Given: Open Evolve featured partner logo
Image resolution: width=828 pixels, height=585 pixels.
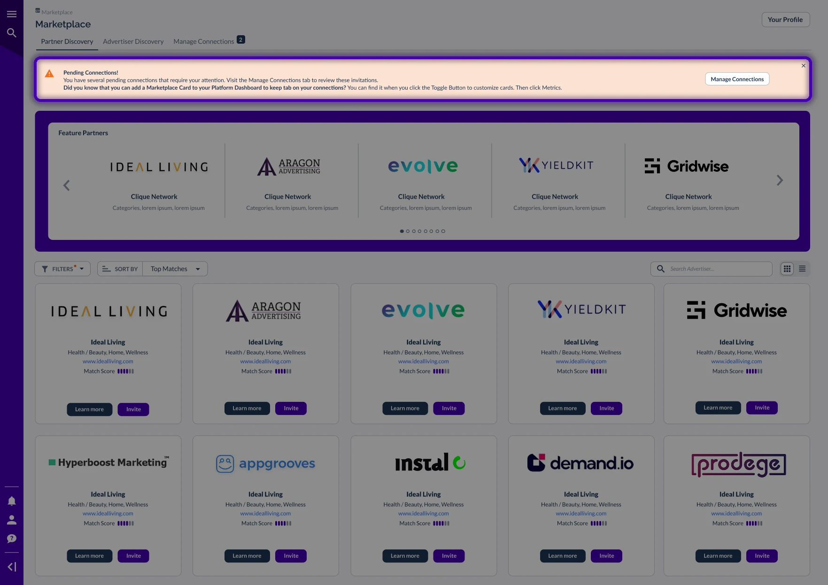Looking at the screenshot, I should pyautogui.click(x=423, y=166).
